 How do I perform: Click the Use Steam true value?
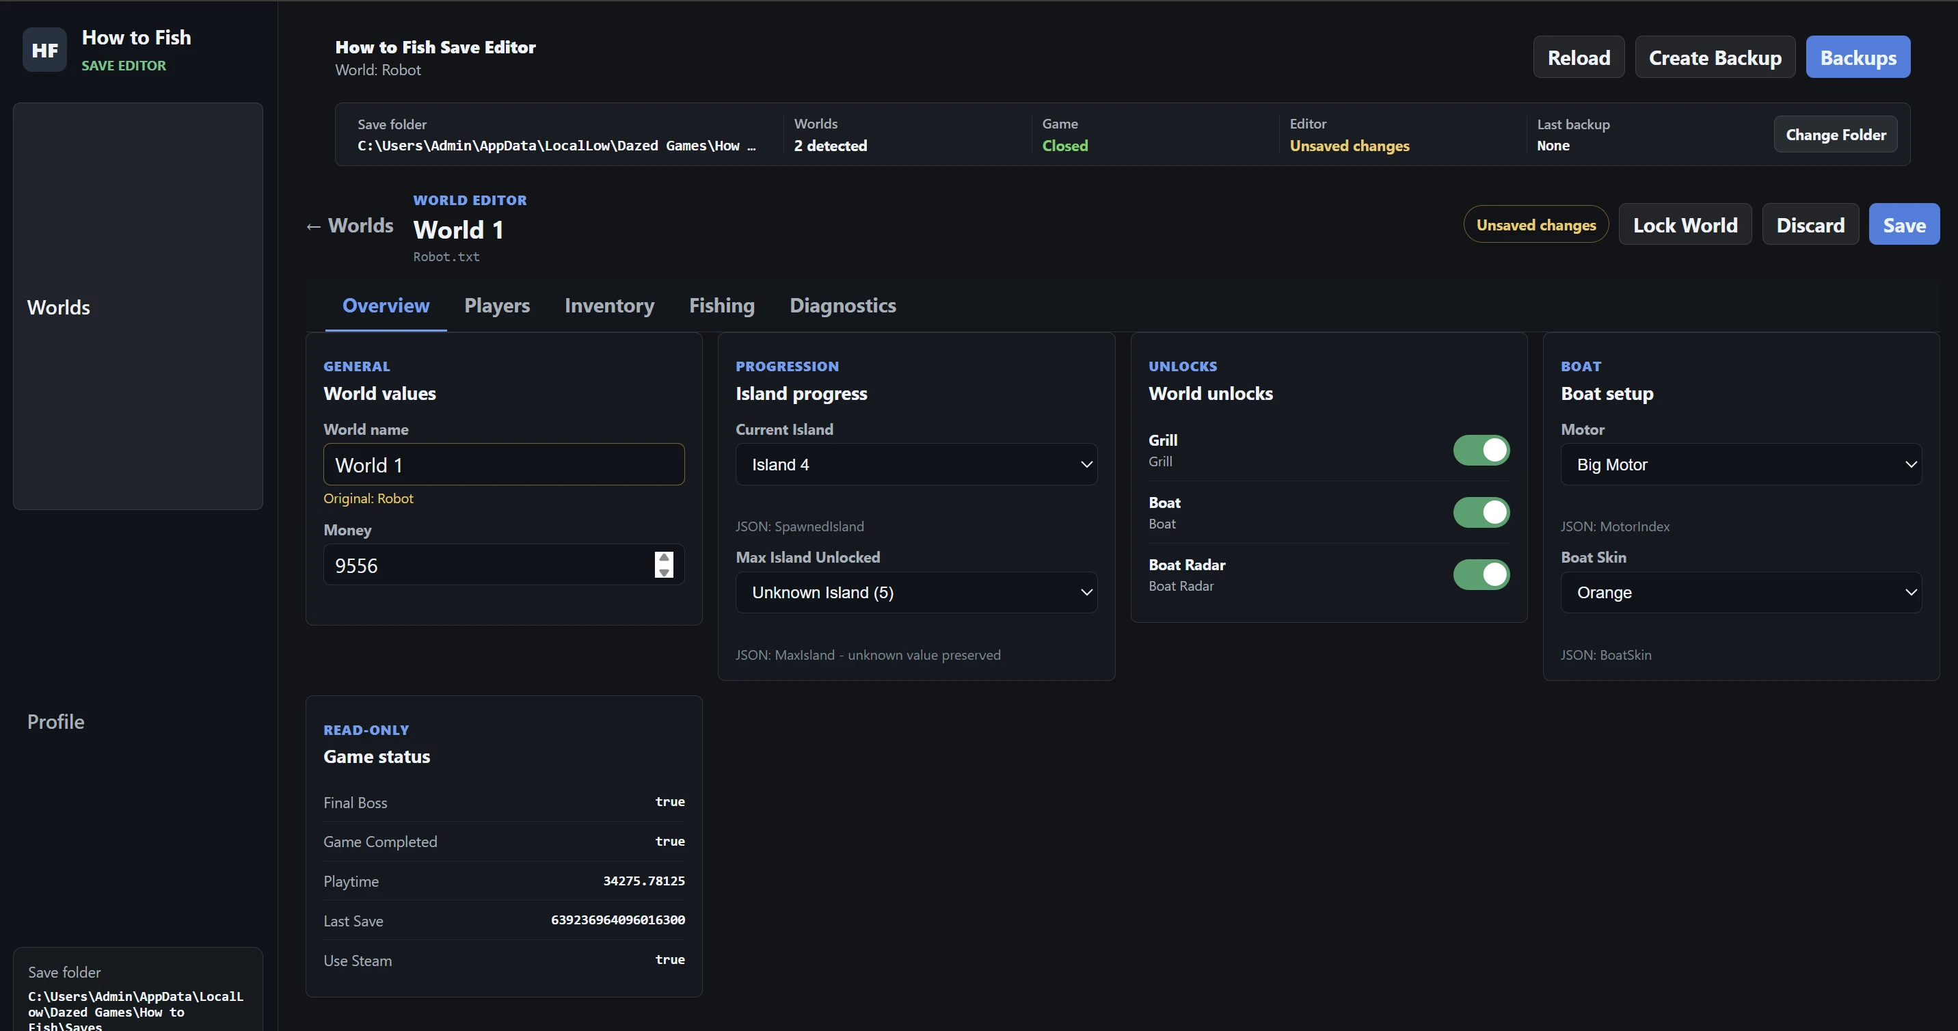pos(669,959)
